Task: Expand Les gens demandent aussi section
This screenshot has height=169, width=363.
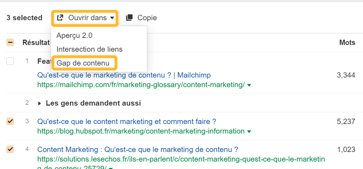Action: (40, 103)
